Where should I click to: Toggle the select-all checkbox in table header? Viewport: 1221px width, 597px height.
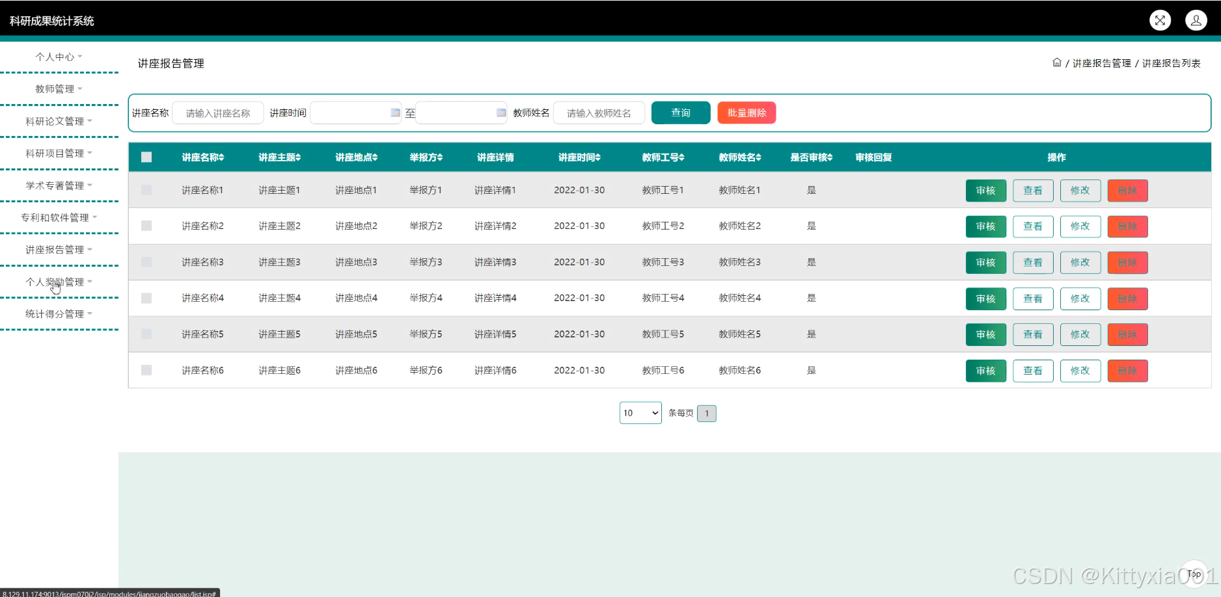pyautogui.click(x=146, y=157)
